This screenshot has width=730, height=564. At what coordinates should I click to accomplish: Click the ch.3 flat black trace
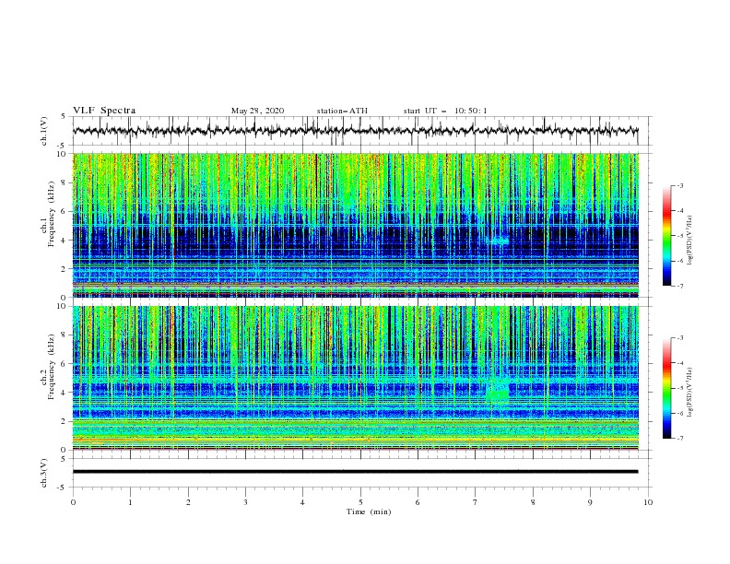click(x=356, y=472)
